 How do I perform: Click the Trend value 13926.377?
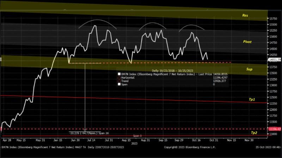pyautogui.click(x=219, y=81)
